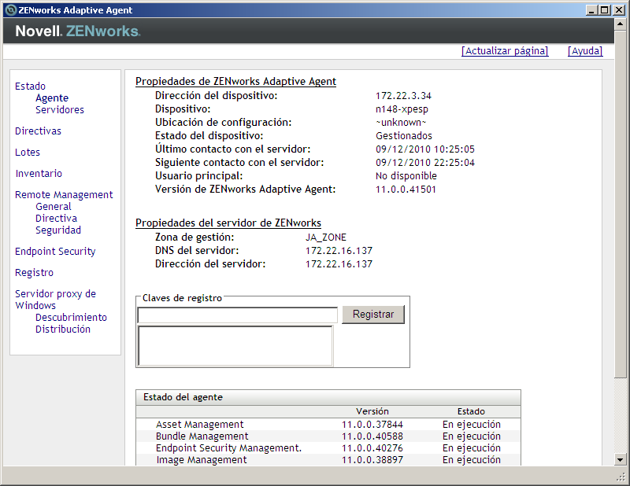Click the DNS del servidor value 172.22.16.137
The height and width of the screenshot is (486, 630).
(339, 251)
